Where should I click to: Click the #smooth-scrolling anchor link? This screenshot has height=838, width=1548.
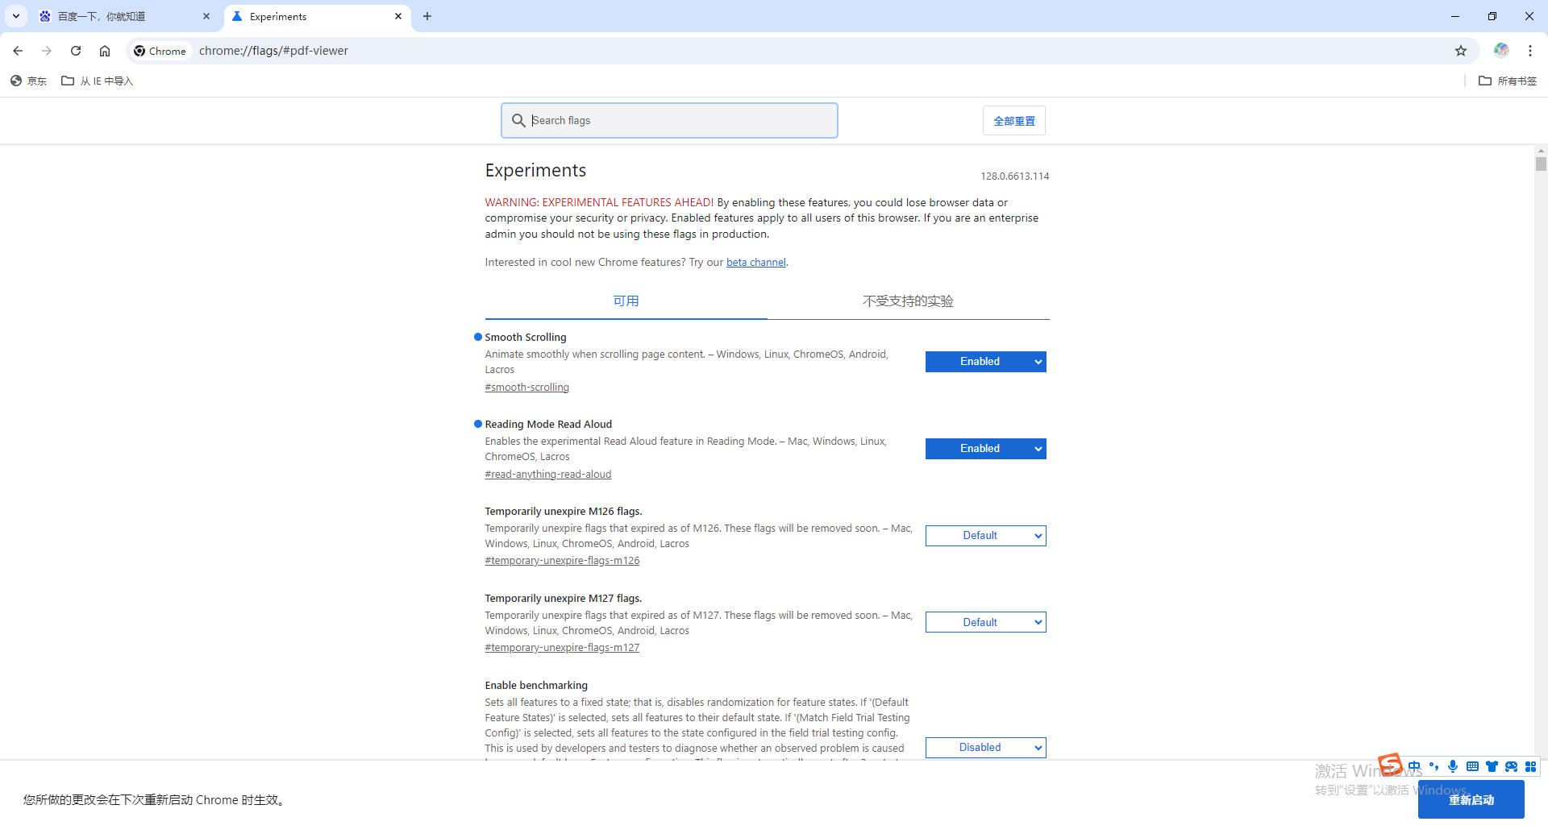(x=526, y=388)
